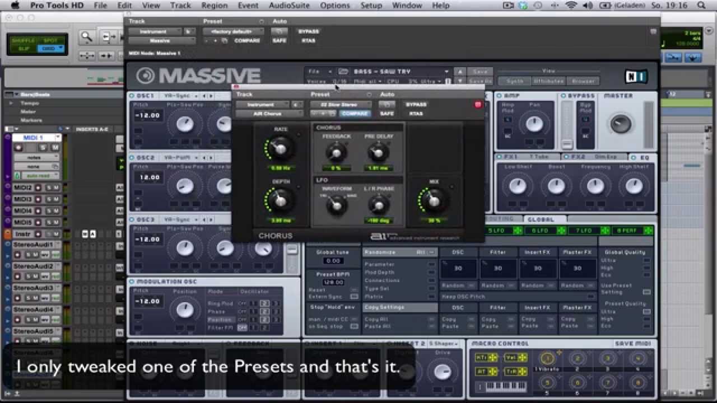This screenshot has width=717, height=403.
Task: Toggle OSC1 power button in Massive
Action: coord(132,96)
